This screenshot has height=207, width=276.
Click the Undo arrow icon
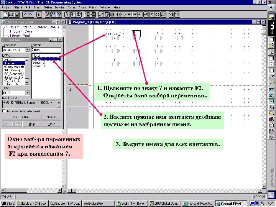point(25,15)
